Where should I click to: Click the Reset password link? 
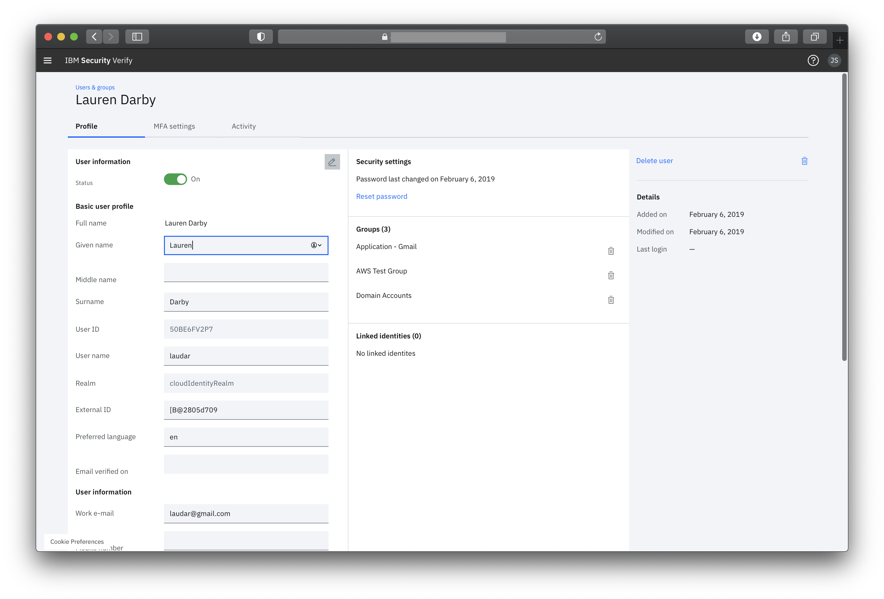tap(381, 196)
